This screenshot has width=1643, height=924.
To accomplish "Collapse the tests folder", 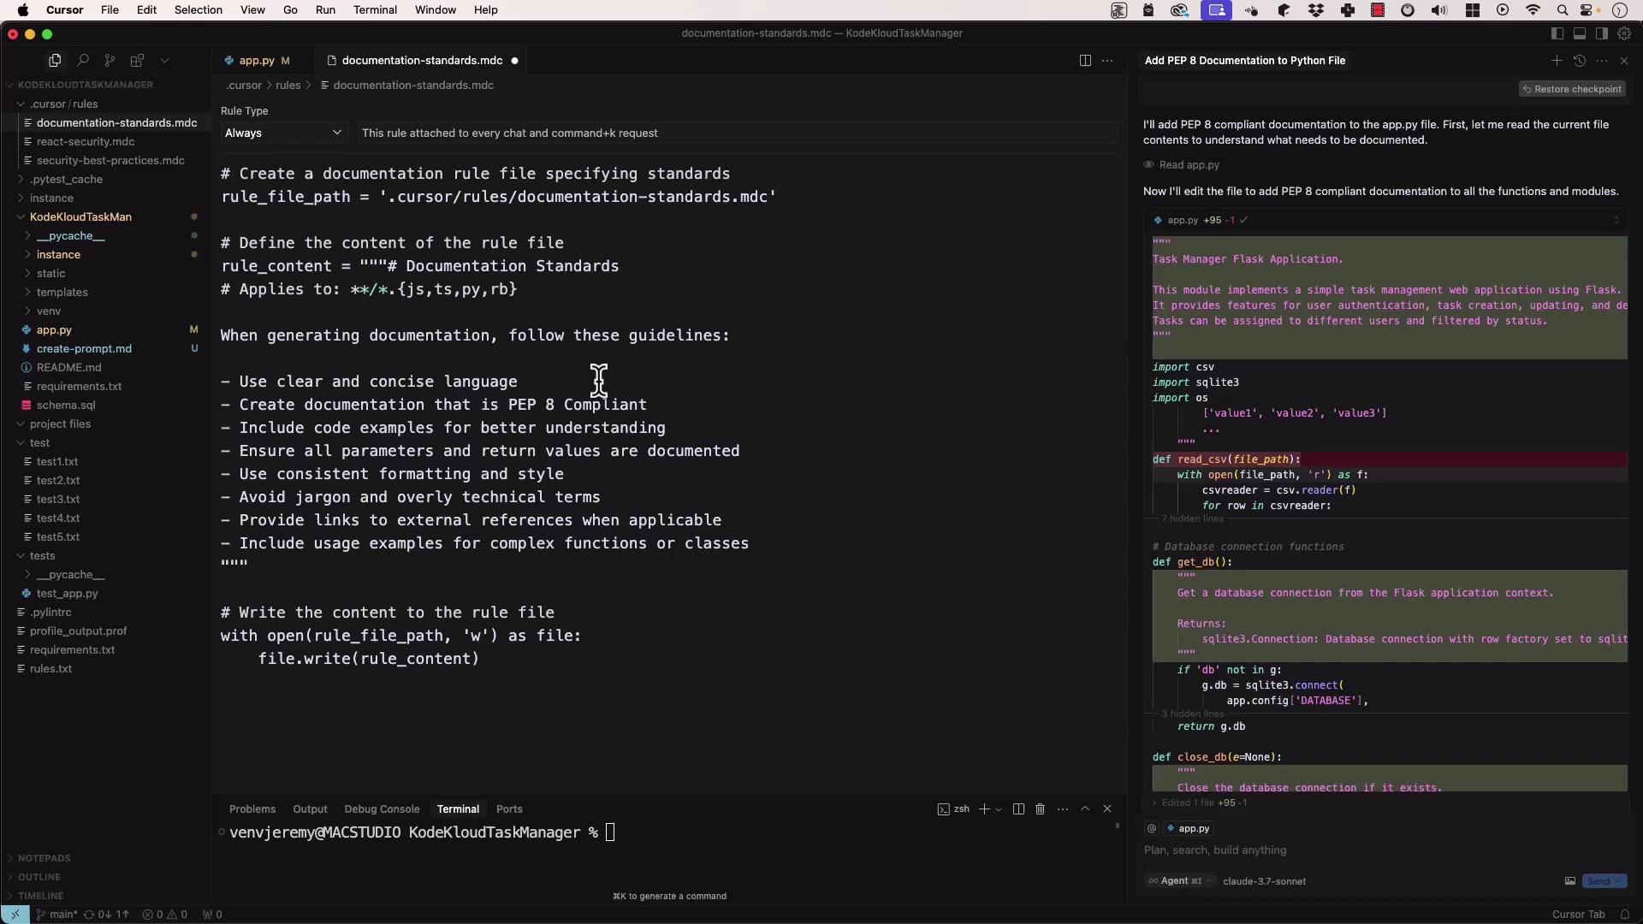I will (42, 556).
